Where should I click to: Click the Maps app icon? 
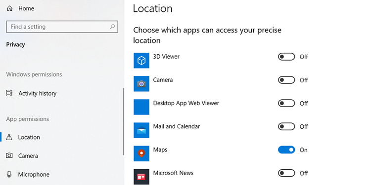(141, 153)
